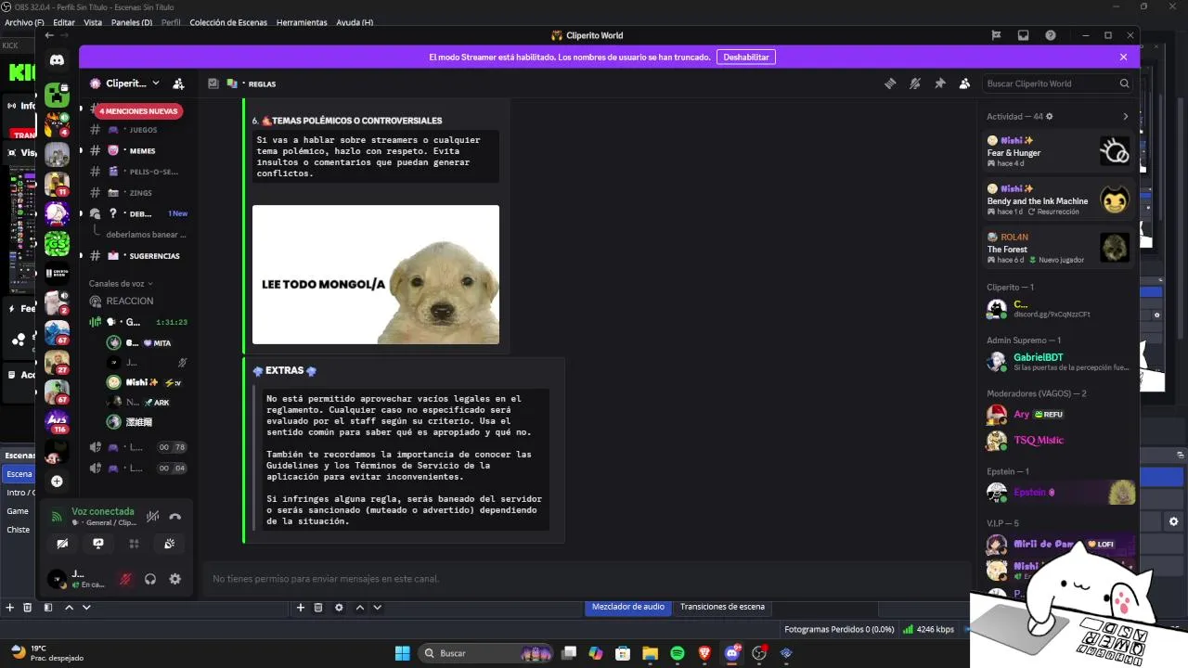1188x668 pixels.
Task: Open the JUEGOS text channel
Action: tap(137, 130)
